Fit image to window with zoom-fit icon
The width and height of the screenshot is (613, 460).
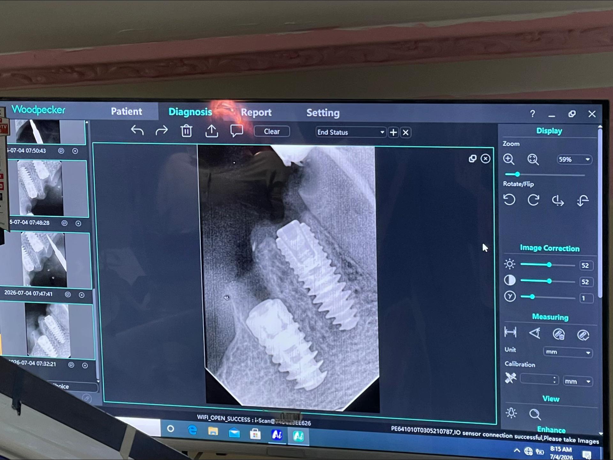[533, 160]
